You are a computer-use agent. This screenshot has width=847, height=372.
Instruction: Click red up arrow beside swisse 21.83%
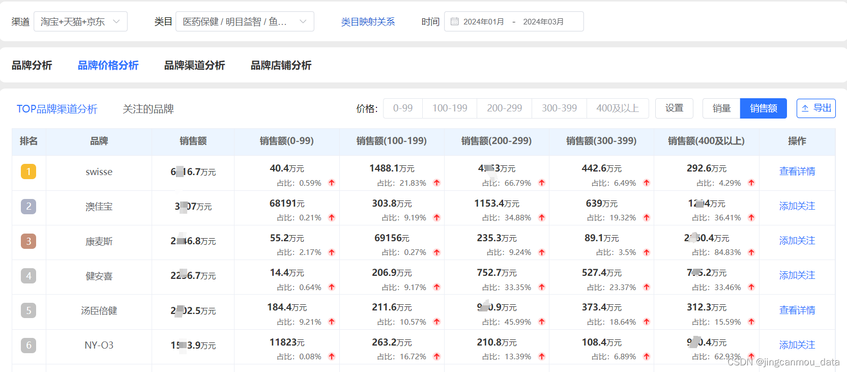click(436, 183)
